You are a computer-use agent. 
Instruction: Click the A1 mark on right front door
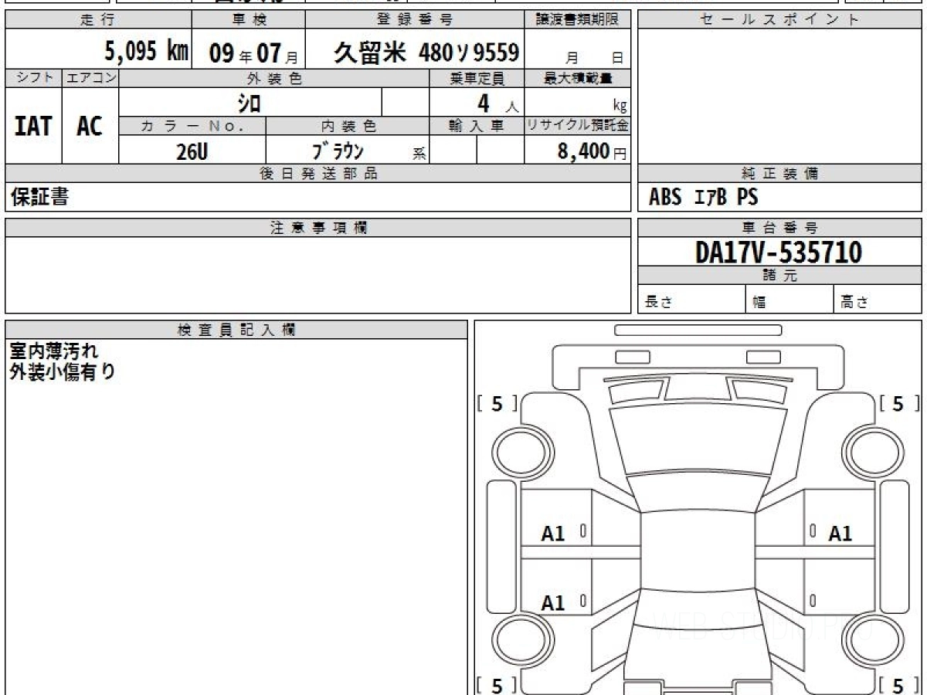coord(840,534)
